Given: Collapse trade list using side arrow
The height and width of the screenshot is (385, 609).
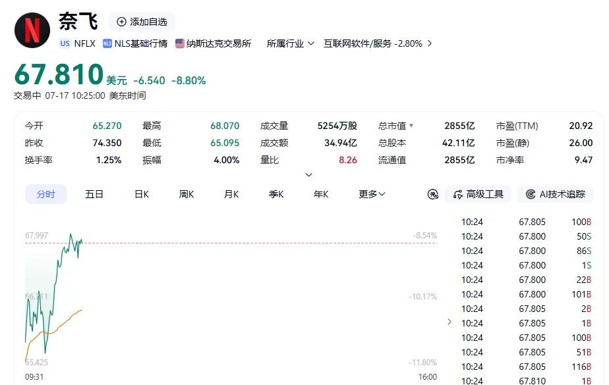Looking at the screenshot, I should (x=449, y=322).
